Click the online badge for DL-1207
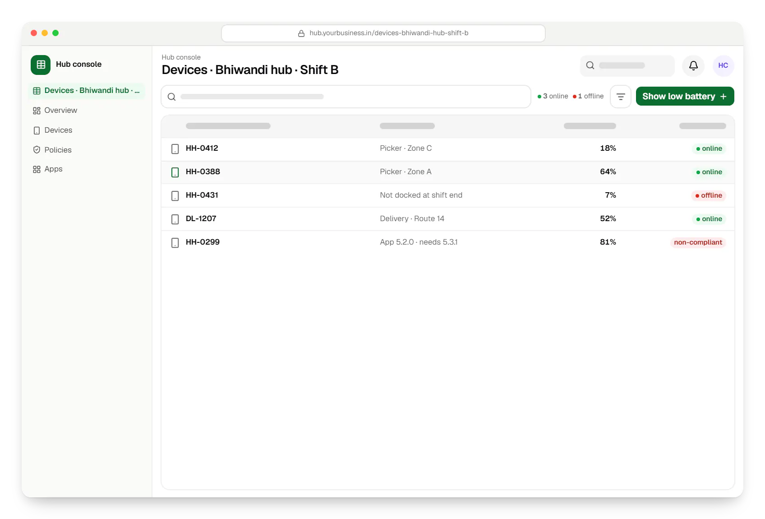 [709, 219]
